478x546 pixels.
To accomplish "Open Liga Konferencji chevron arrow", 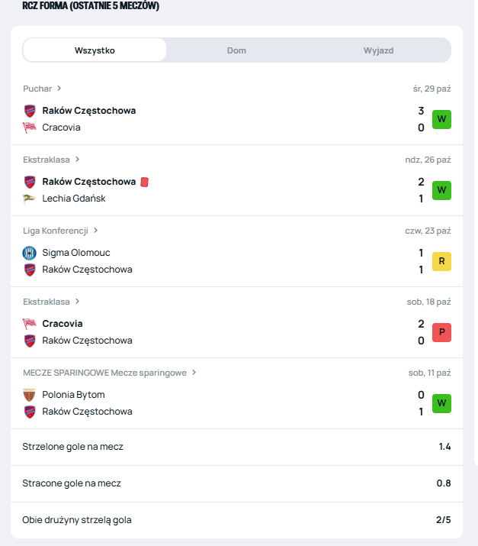I will tap(96, 231).
